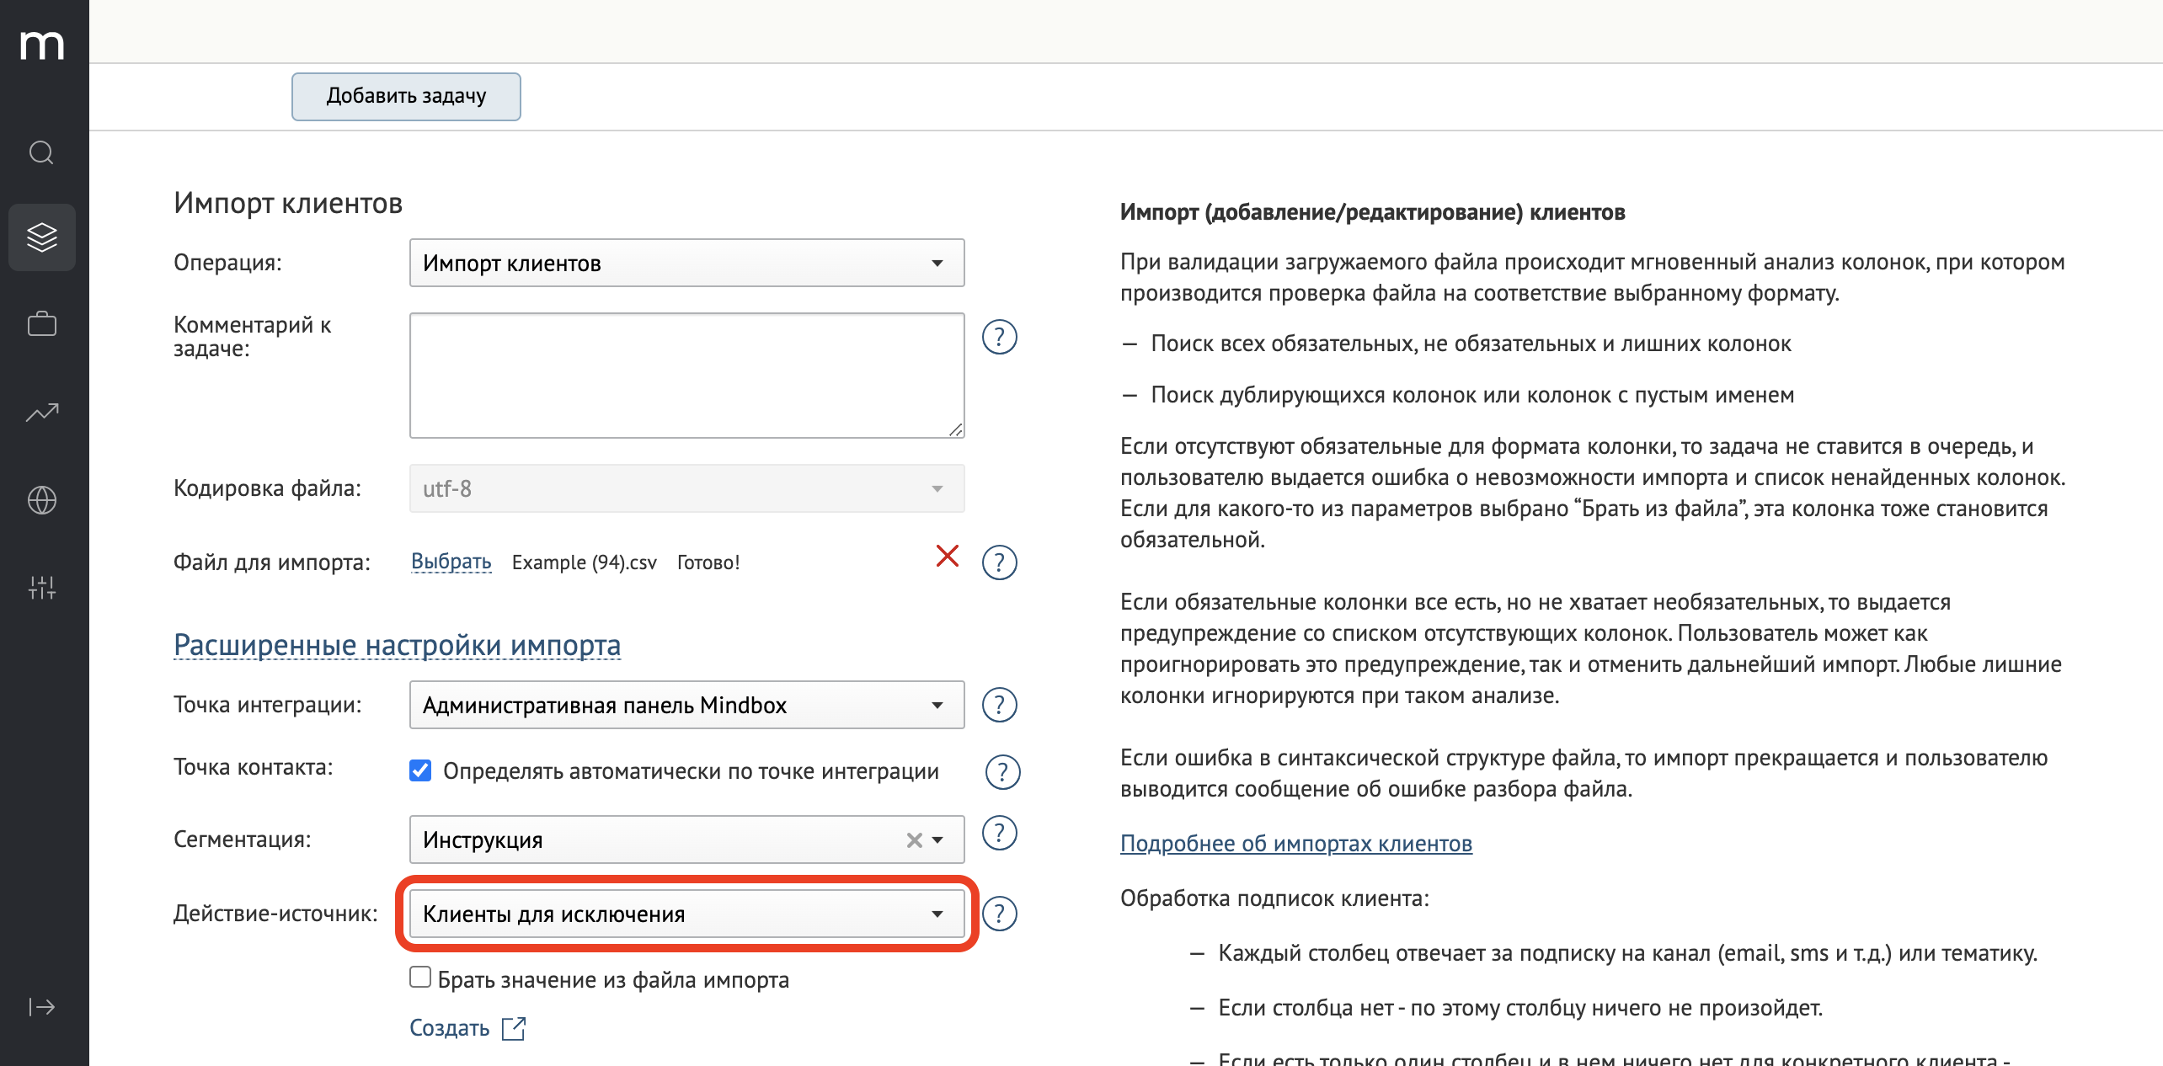2163x1066 pixels.
Task: Show help for the integration point field
Action: coord(1000,705)
